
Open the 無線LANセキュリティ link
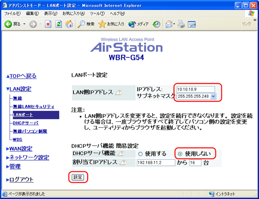[x=34, y=106]
